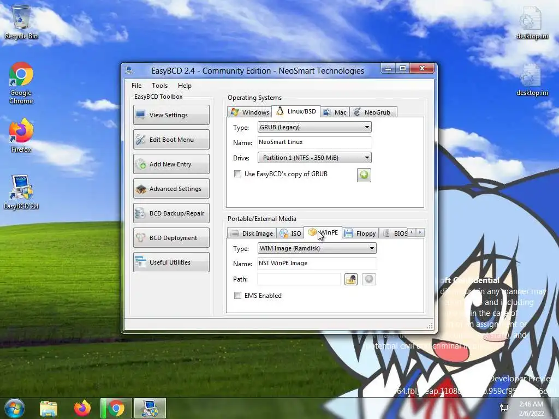Viewport: 559px width, 419px height.
Task: Click the NeoSmart Linux name field
Action: [314, 142]
